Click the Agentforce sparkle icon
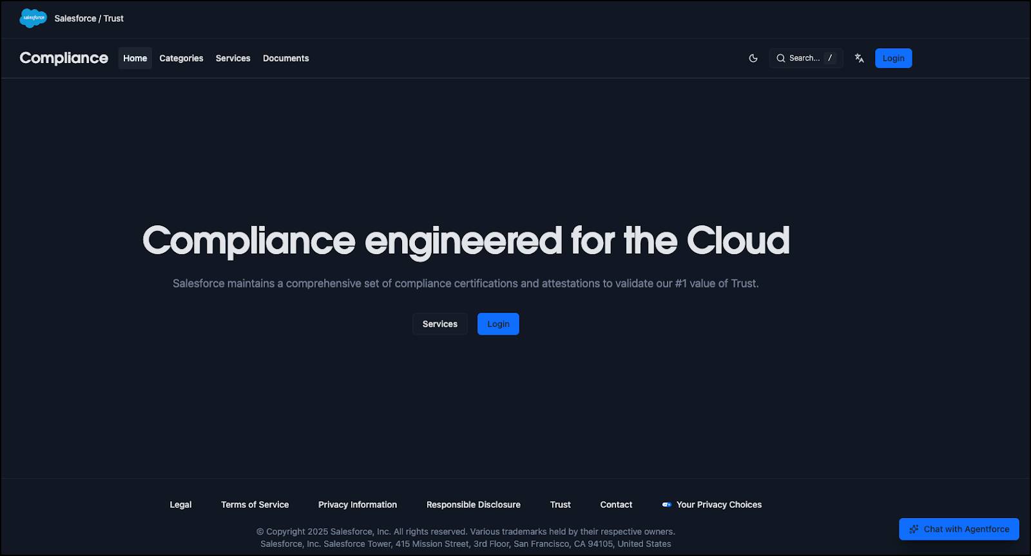This screenshot has width=1031, height=556. [x=914, y=529]
